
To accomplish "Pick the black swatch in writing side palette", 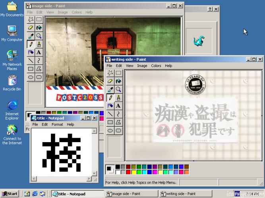I will pos(118,167).
